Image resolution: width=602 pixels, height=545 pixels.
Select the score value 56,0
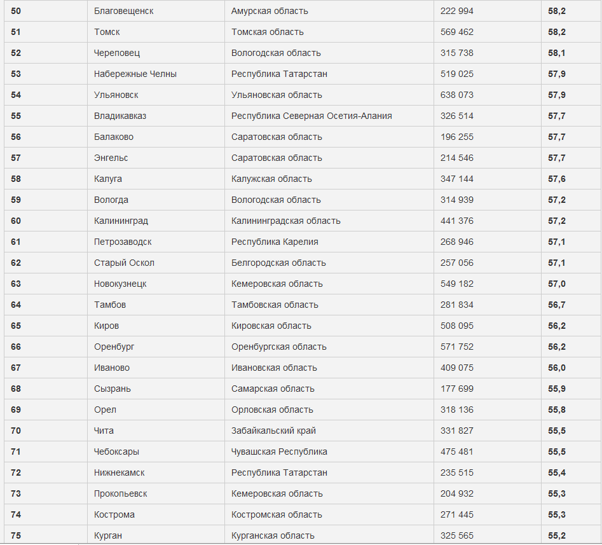(x=557, y=368)
